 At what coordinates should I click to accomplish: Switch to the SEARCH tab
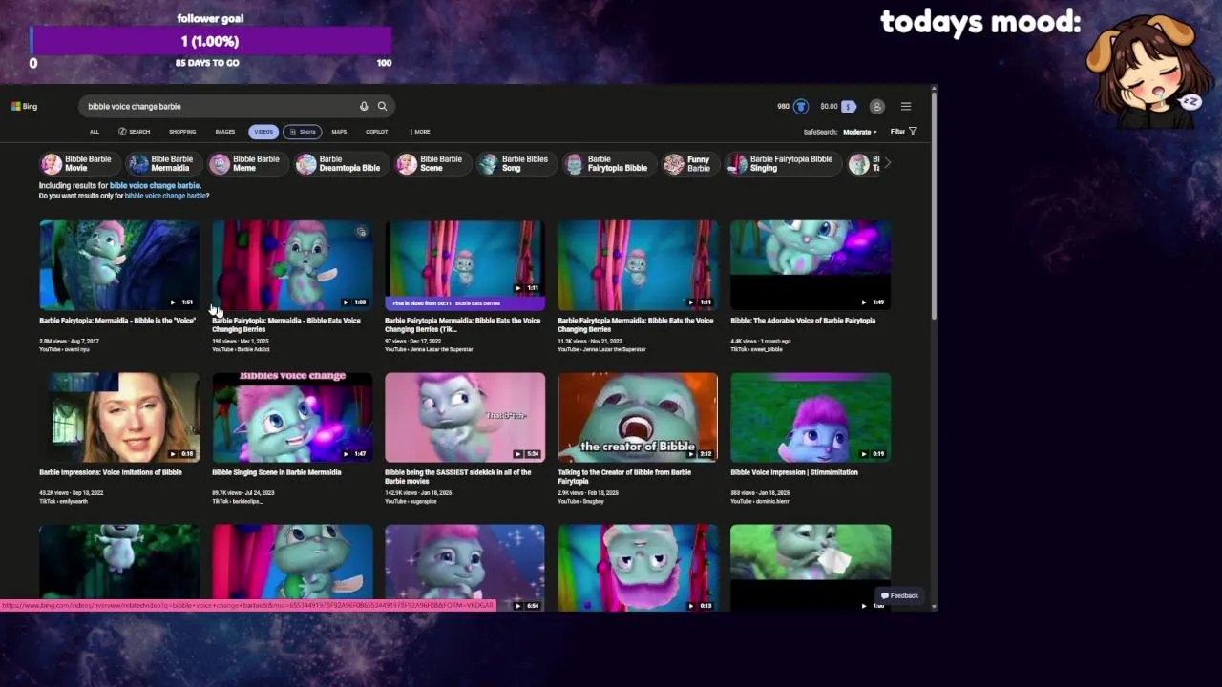coord(135,132)
